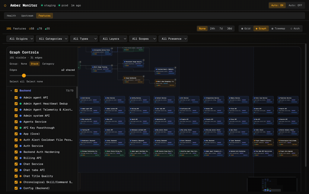Click the Edges shared threshold slider handle
The width and height of the screenshot is (309, 194).
tap(24, 75)
